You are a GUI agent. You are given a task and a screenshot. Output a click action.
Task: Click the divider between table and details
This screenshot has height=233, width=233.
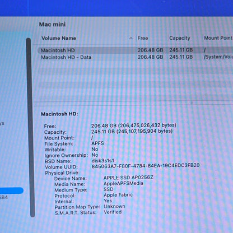point(133,102)
